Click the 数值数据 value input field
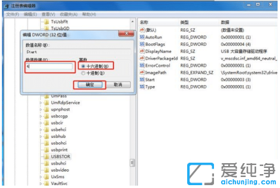280x188 pixels. click(x=49, y=66)
